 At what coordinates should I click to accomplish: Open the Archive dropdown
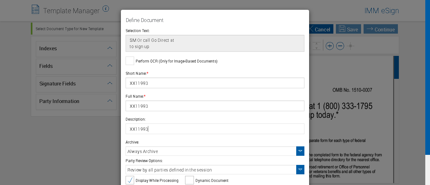click(300, 151)
